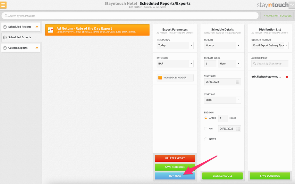Click the Stayntouch Hotel title text

(121, 4)
